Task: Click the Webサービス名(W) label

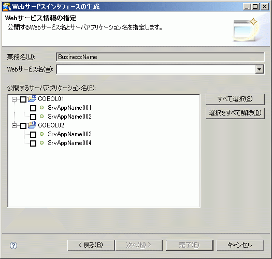Action: 30,69
